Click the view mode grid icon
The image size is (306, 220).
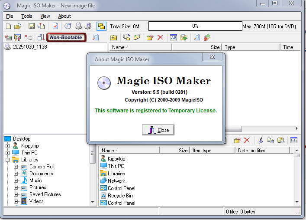(294, 140)
